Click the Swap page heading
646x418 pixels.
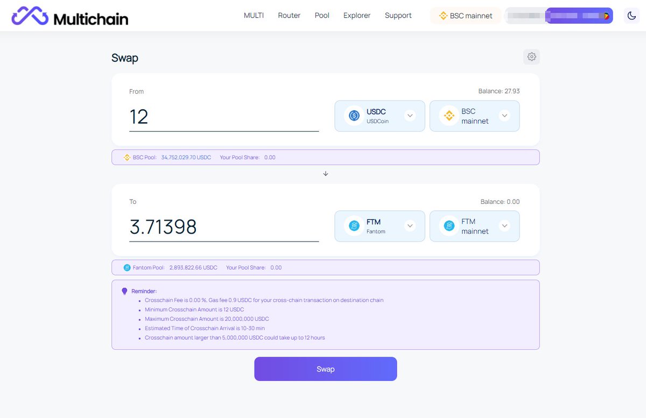pos(125,58)
